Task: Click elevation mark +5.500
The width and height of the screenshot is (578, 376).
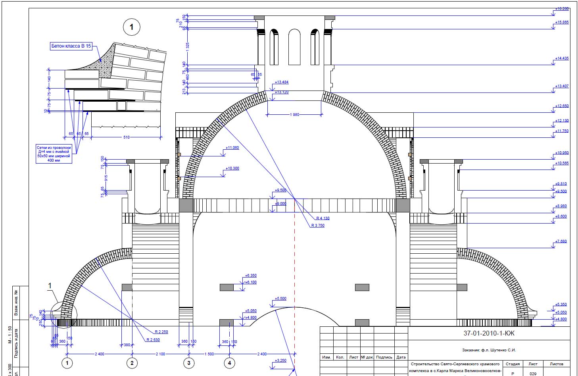Action: click(280, 299)
